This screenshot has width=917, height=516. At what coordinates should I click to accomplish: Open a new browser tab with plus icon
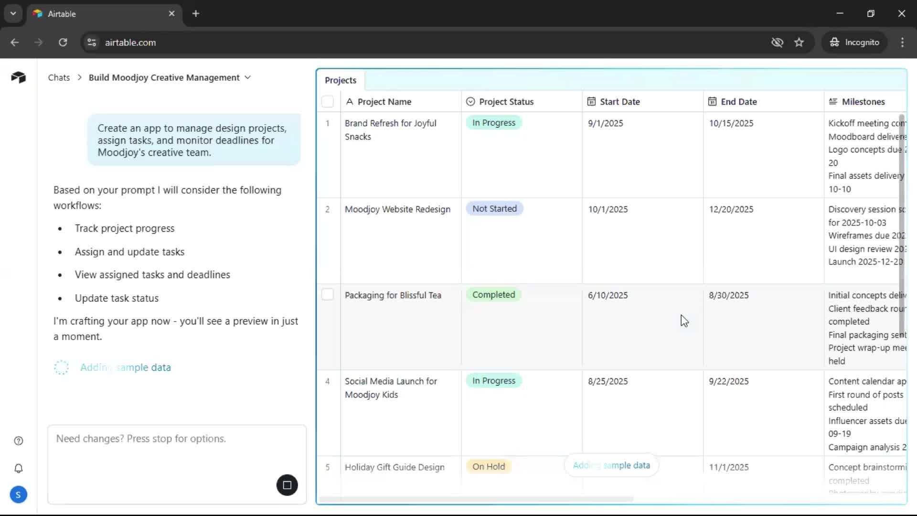click(196, 13)
